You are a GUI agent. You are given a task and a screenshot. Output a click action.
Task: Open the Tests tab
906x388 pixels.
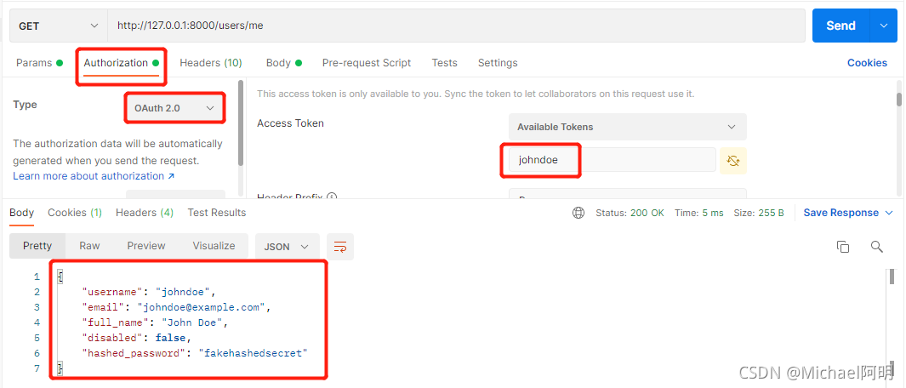[x=444, y=62]
